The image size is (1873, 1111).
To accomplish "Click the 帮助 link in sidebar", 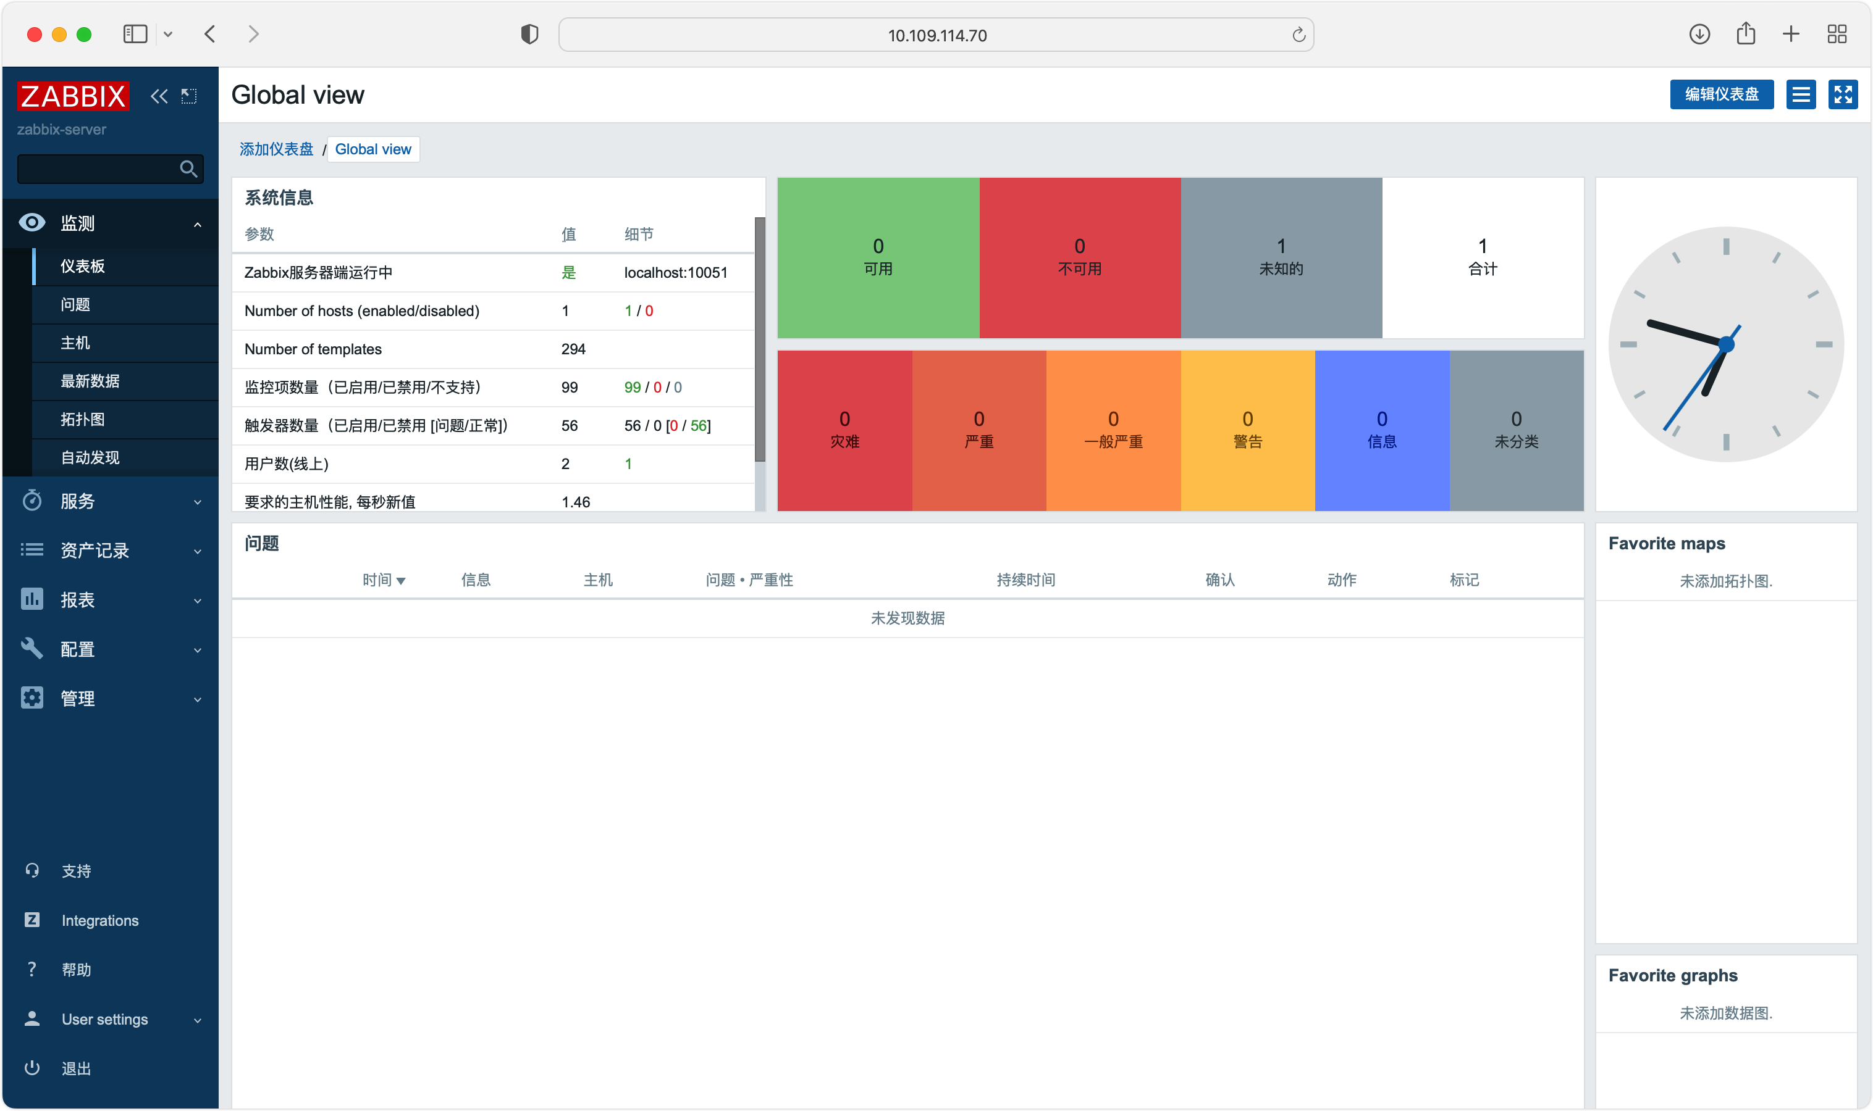I will point(77,970).
